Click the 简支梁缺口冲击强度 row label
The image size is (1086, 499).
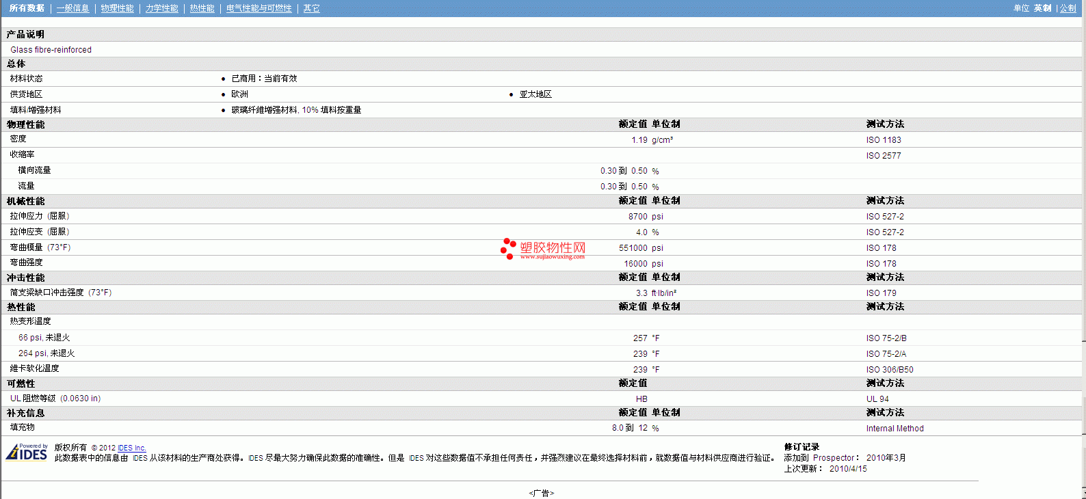point(60,293)
